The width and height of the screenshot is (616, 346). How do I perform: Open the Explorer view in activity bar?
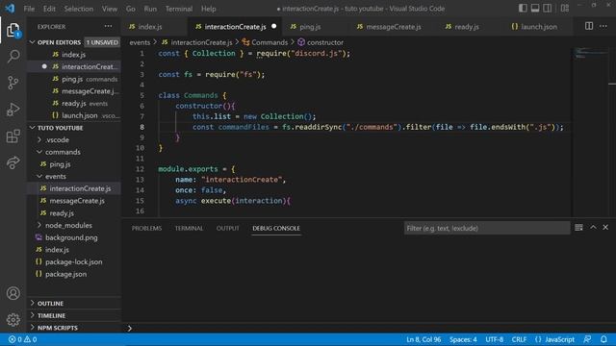tap(13, 31)
